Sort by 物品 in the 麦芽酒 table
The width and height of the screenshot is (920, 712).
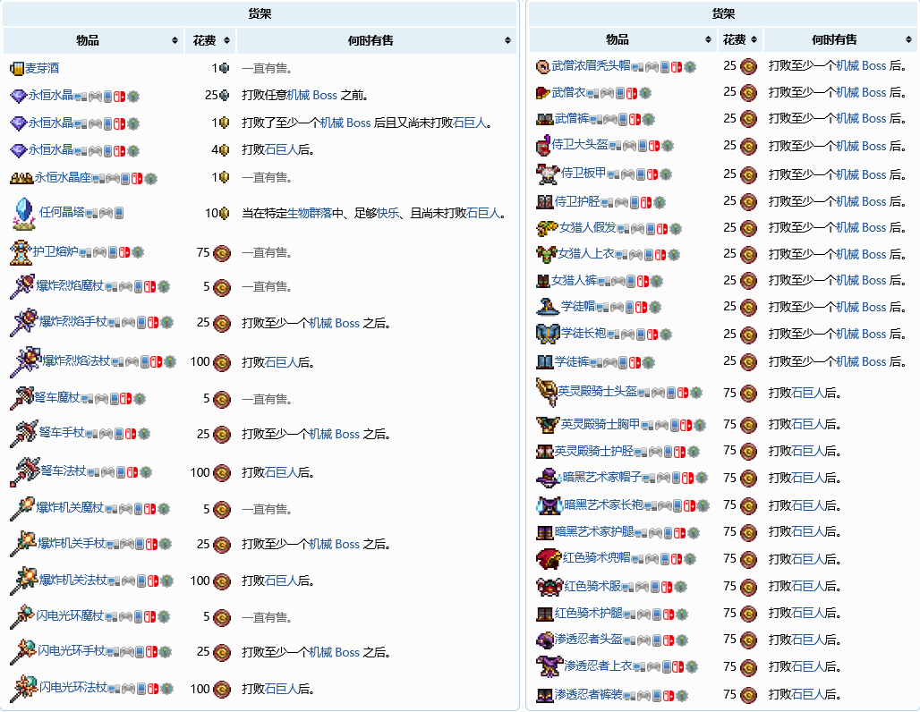[175, 41]
